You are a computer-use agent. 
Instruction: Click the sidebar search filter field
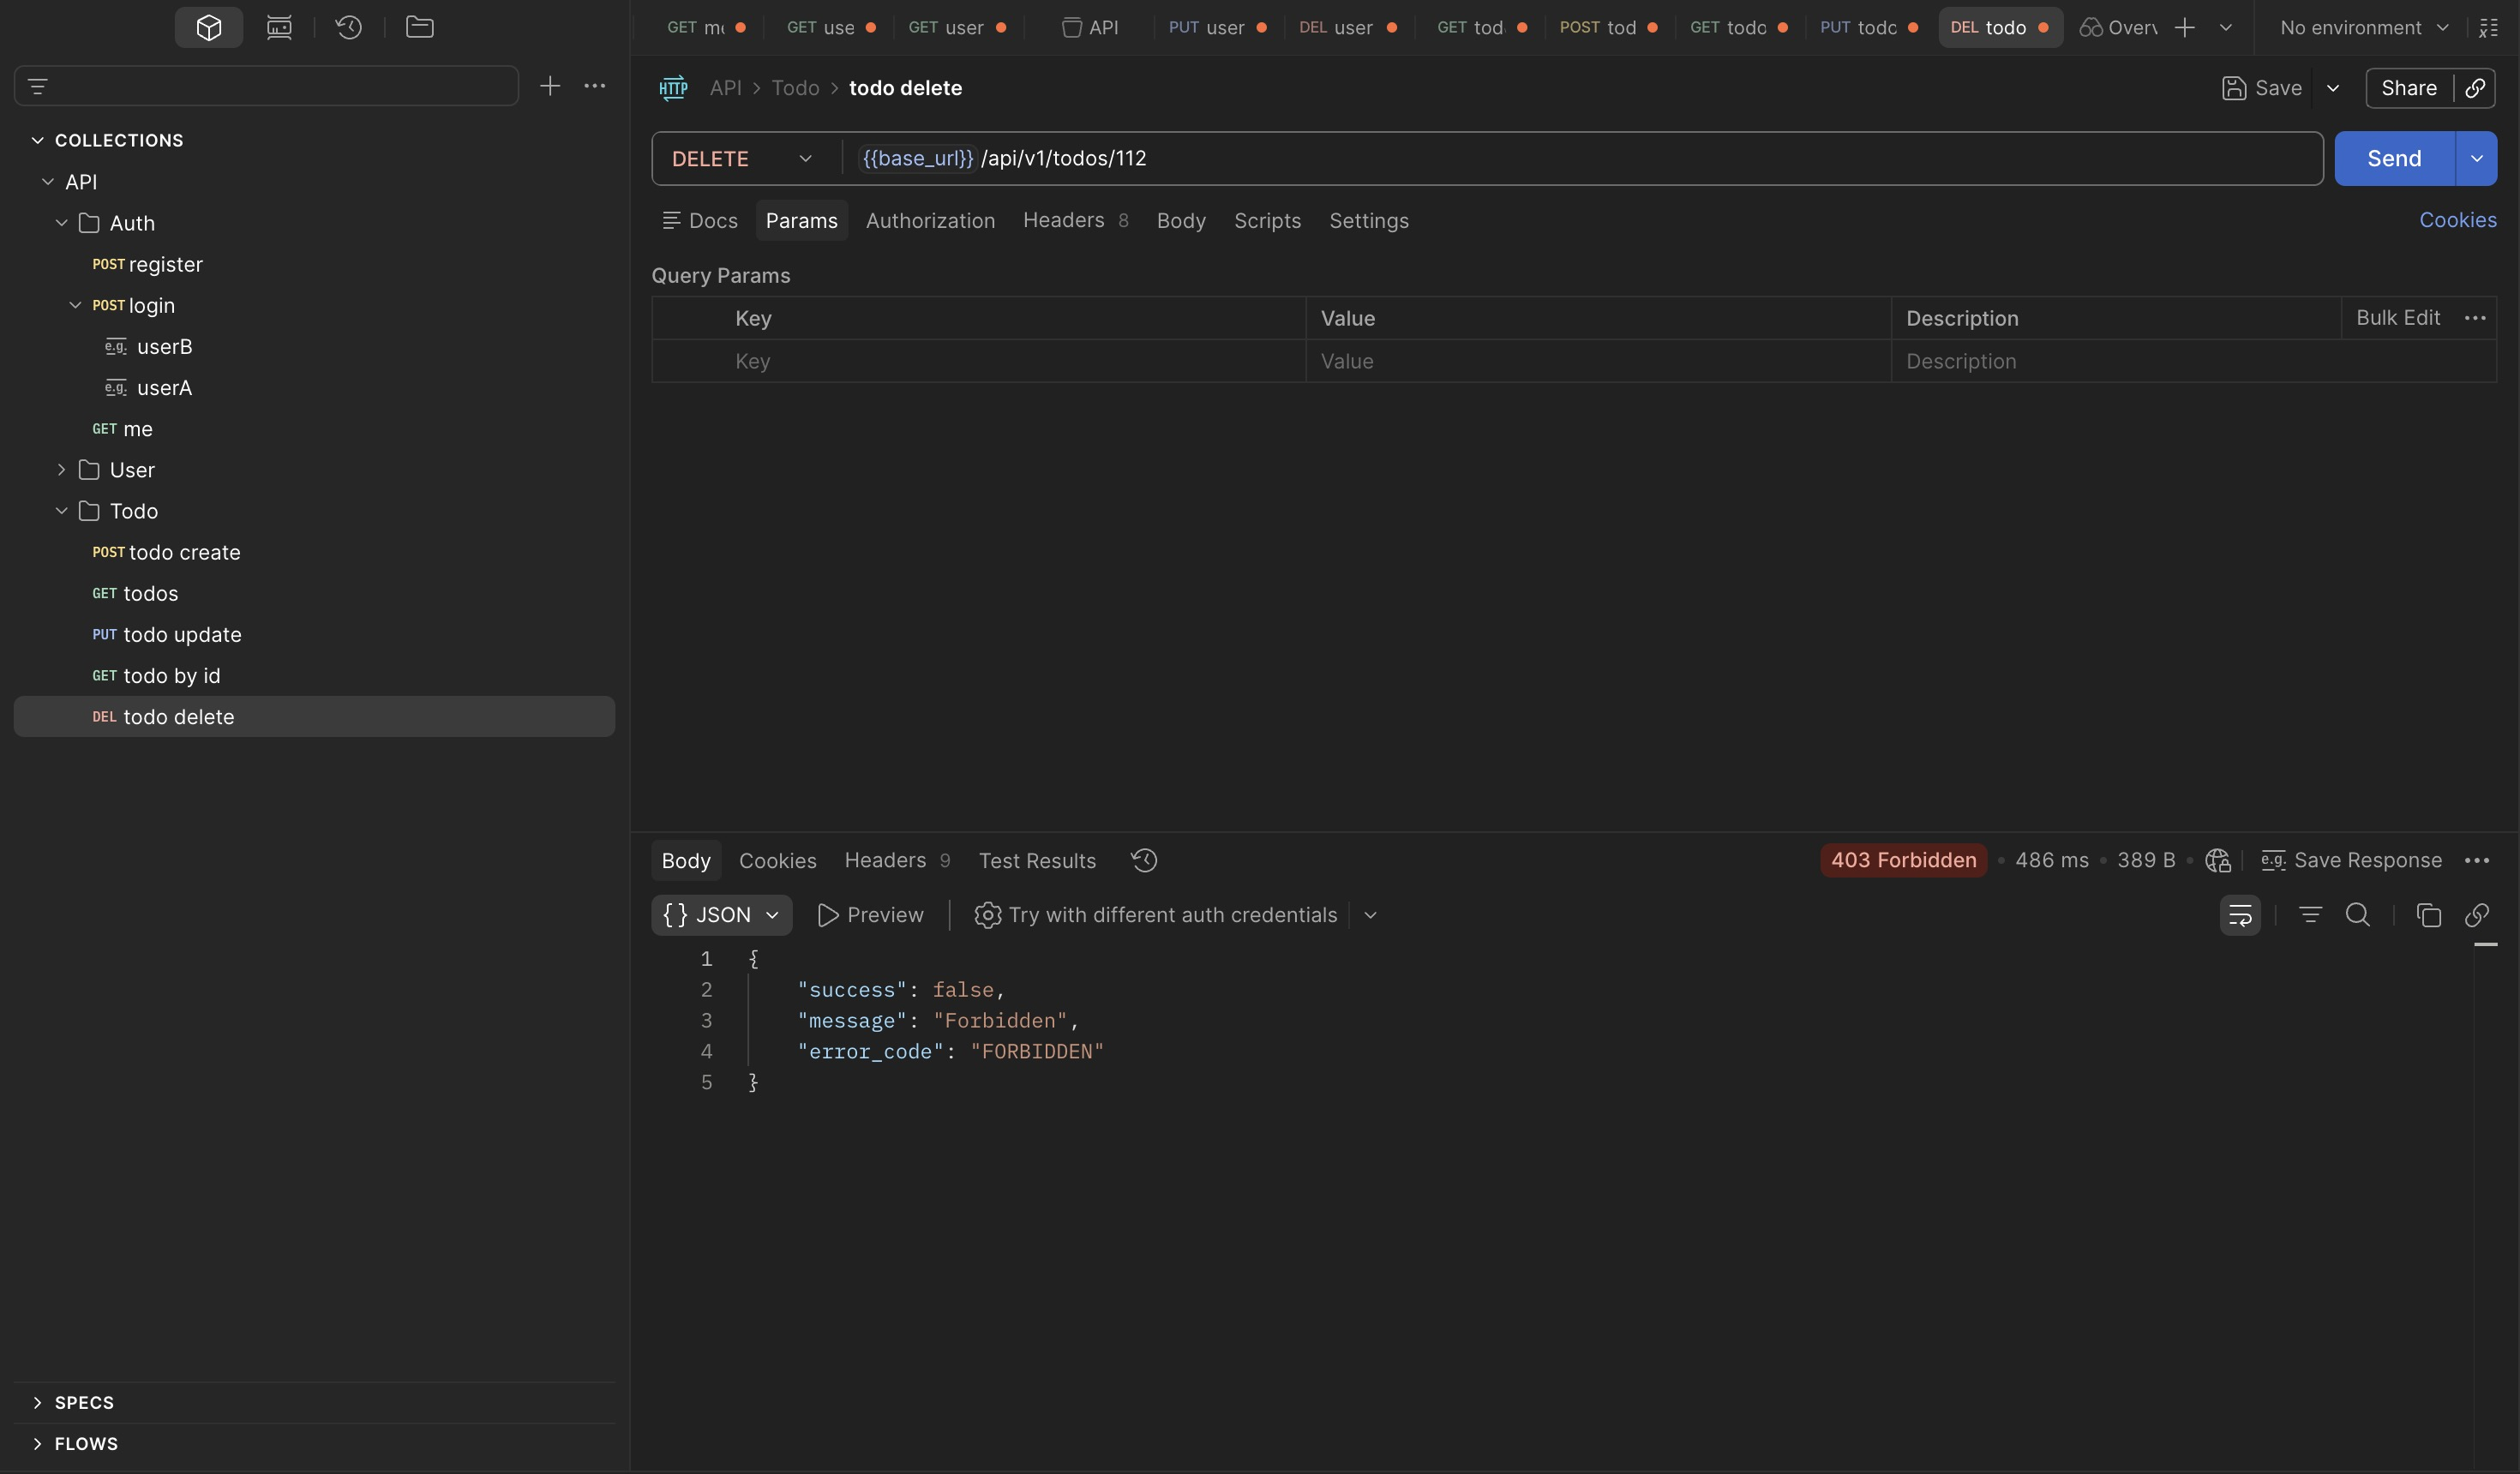[x=266, y=86]
